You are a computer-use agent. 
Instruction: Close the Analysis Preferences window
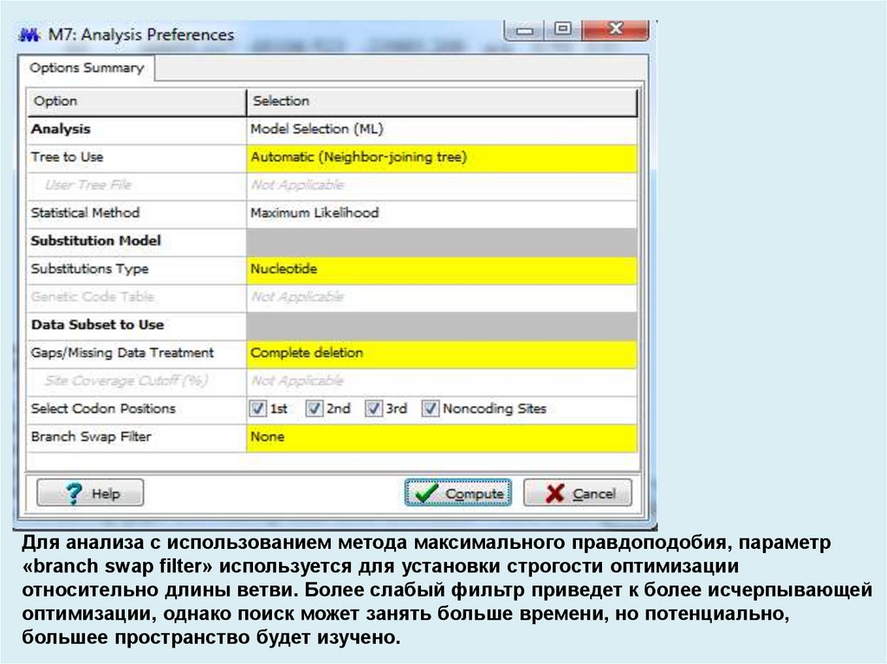point(616,29)
